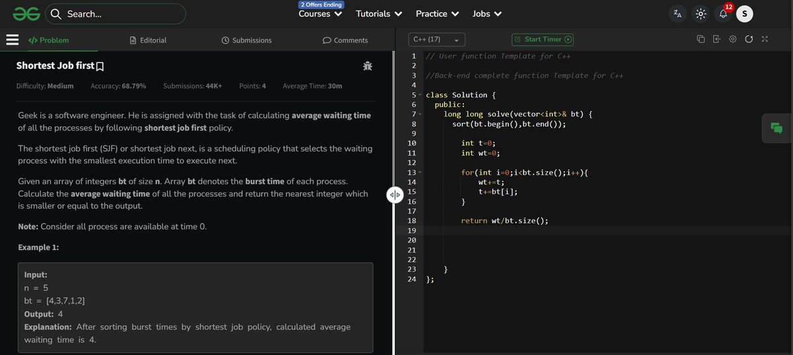Switch to the Editorial tab
This screenshot has height=355, width=793.
[x=149, y=40]
